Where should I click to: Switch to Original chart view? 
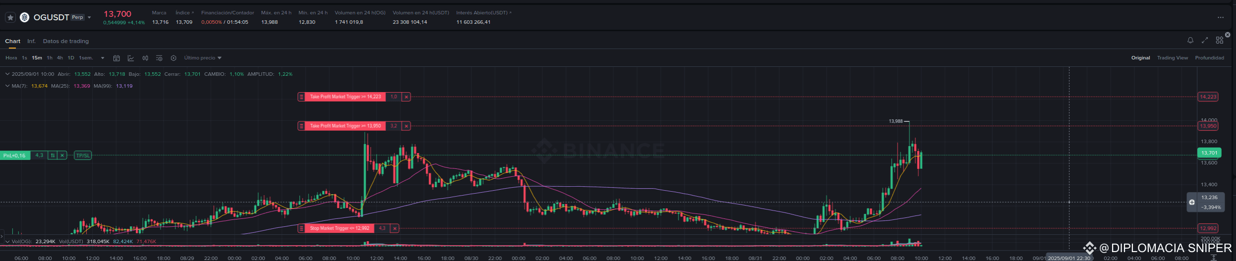click(x=1140, y=58)
